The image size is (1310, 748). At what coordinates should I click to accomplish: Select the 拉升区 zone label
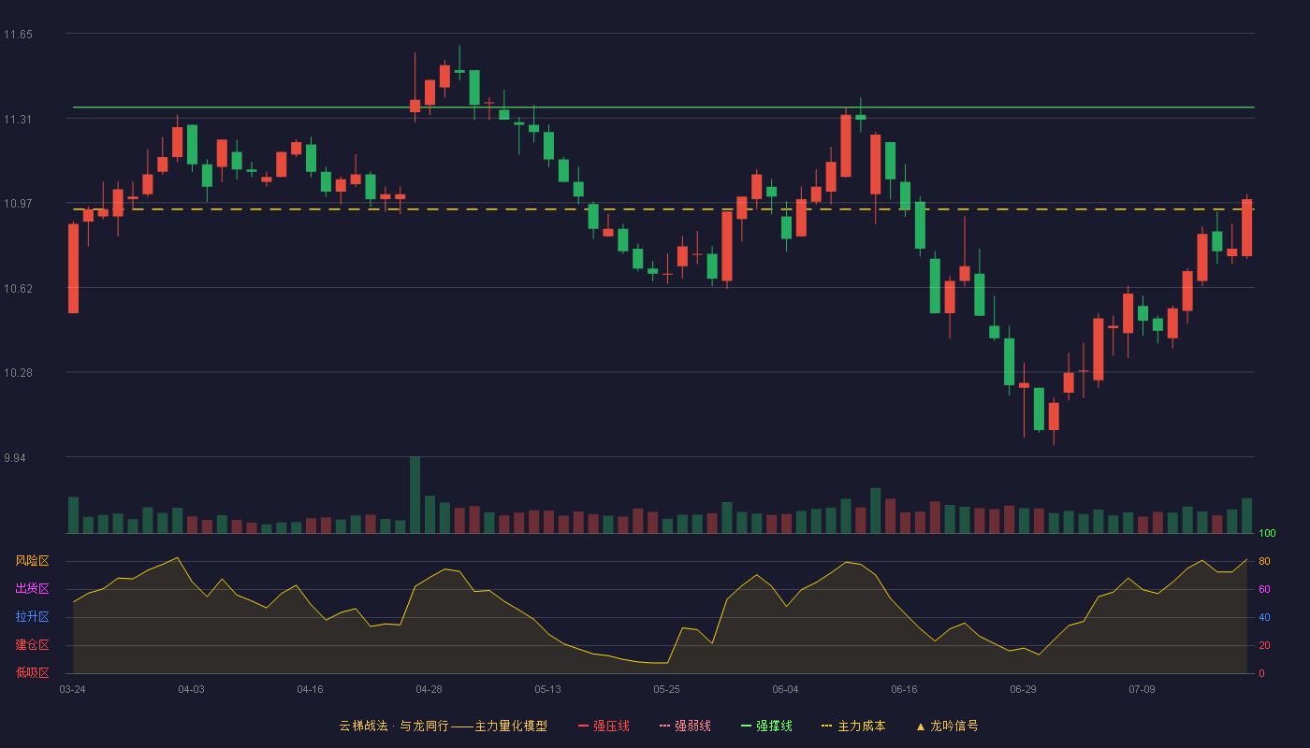[32, 617]
